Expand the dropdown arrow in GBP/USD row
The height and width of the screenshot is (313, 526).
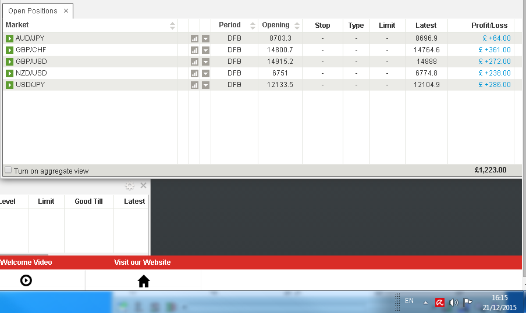(x=205, y=62)
